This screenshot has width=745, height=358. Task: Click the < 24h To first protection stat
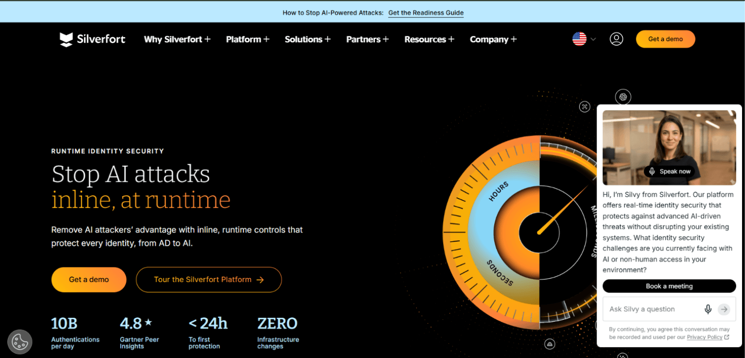point(208,333)
